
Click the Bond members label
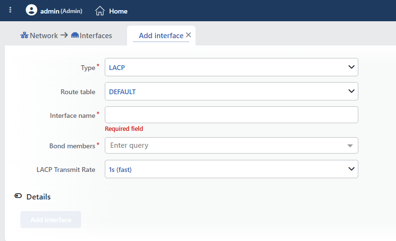(x=72, y=146)
